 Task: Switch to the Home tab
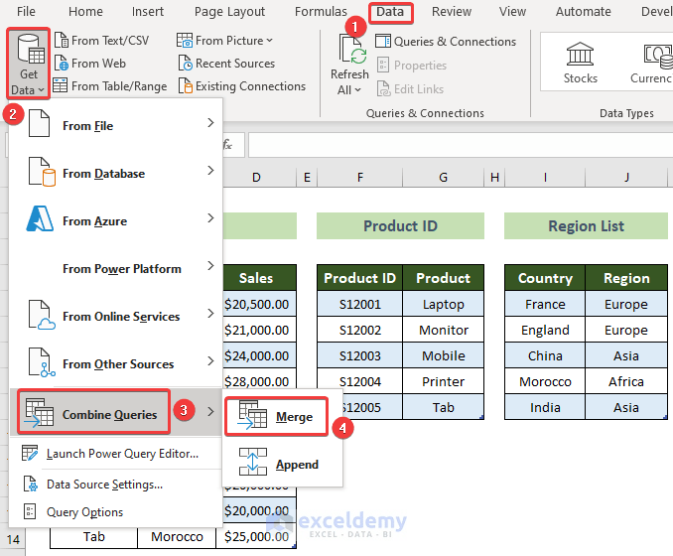tap(85, 12)
